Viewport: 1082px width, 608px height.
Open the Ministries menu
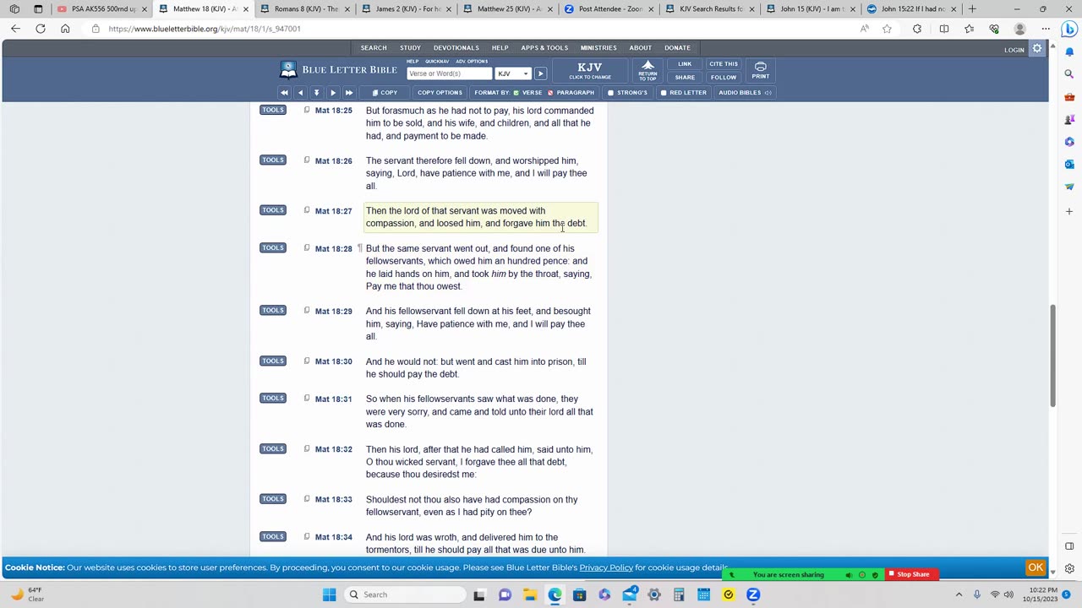(x=598, y=48)
